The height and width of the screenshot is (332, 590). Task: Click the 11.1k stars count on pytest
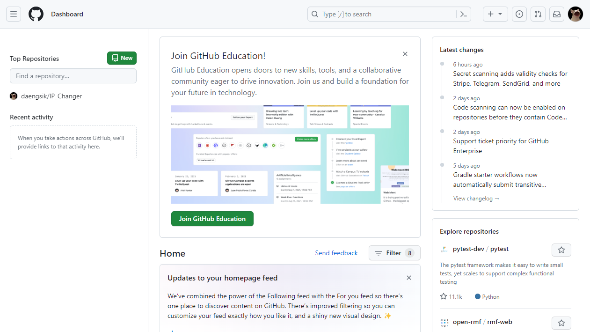(x=451, y=296)
